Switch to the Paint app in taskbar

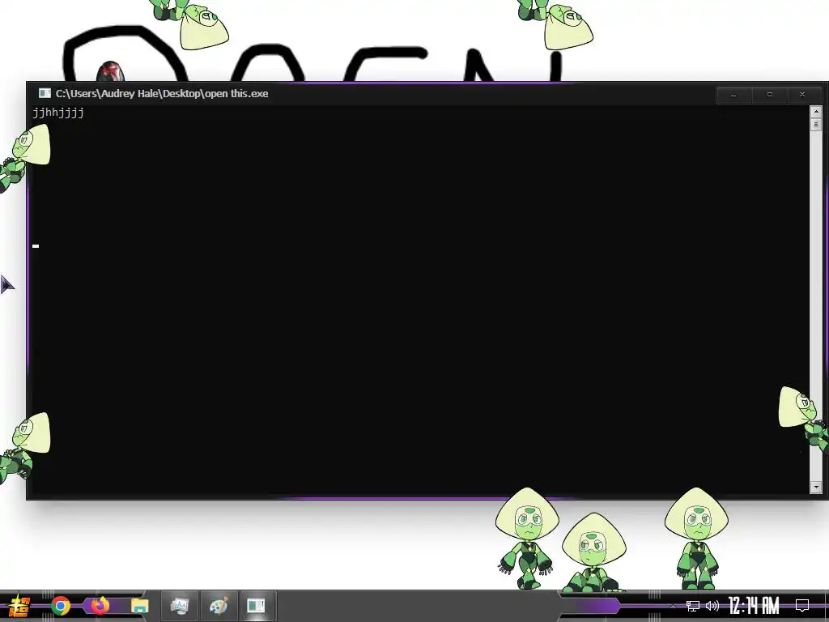coord(219,606)
